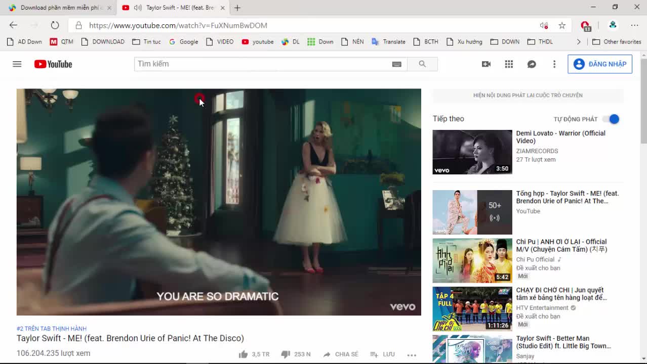
Task: Open Chi Pu Official channel name
Action: click(535, 260)
